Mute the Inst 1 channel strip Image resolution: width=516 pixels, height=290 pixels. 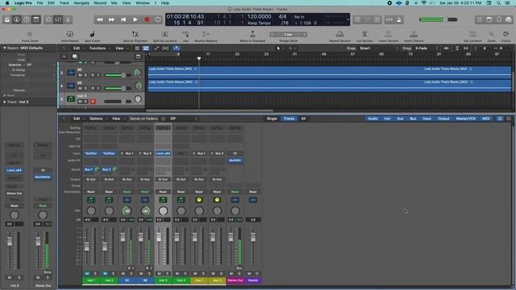[x=87, y=274]
